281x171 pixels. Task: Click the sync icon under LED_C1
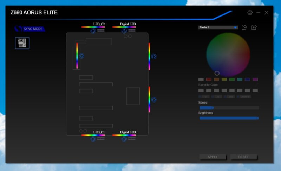[93, 139]
